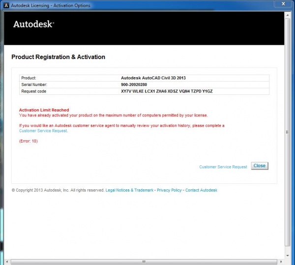
Task: Click the vertical scrollbar up arrow
Action: pos(288,15)
